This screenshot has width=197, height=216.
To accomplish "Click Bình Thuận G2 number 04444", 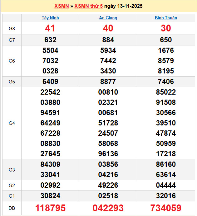I will [166, 185].
